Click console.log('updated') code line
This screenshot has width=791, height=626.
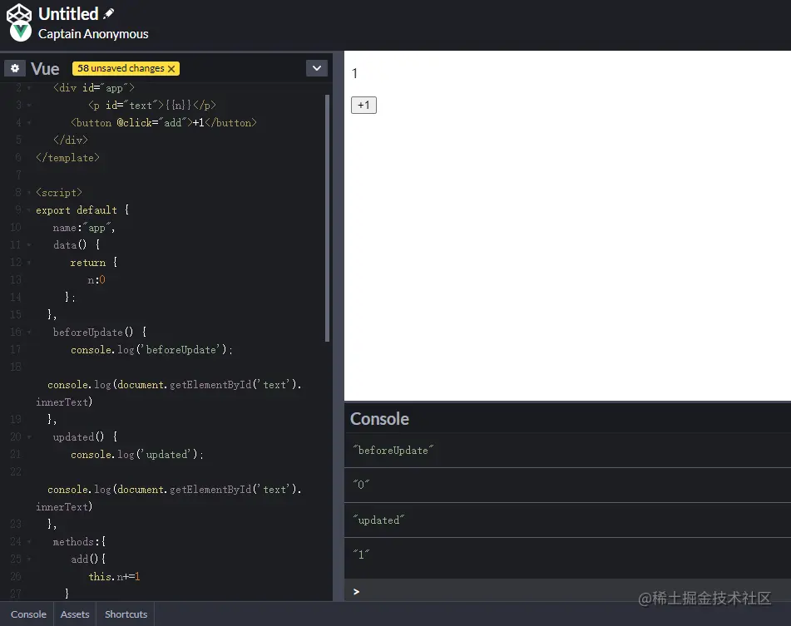[x=136, y=455]
